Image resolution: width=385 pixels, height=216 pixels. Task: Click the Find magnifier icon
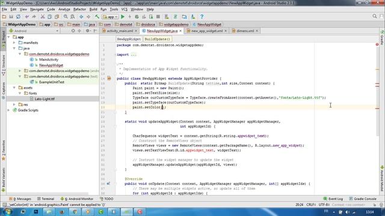[66, 17]
